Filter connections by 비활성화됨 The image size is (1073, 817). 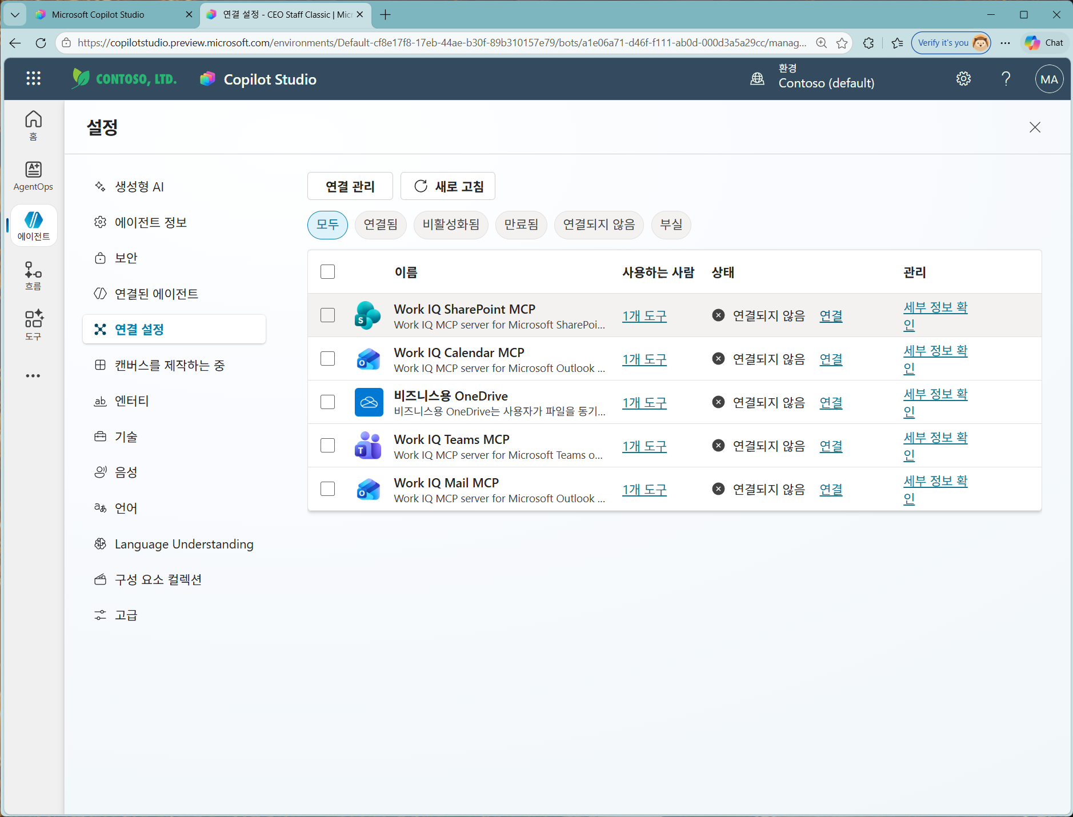tap(451, 225)
